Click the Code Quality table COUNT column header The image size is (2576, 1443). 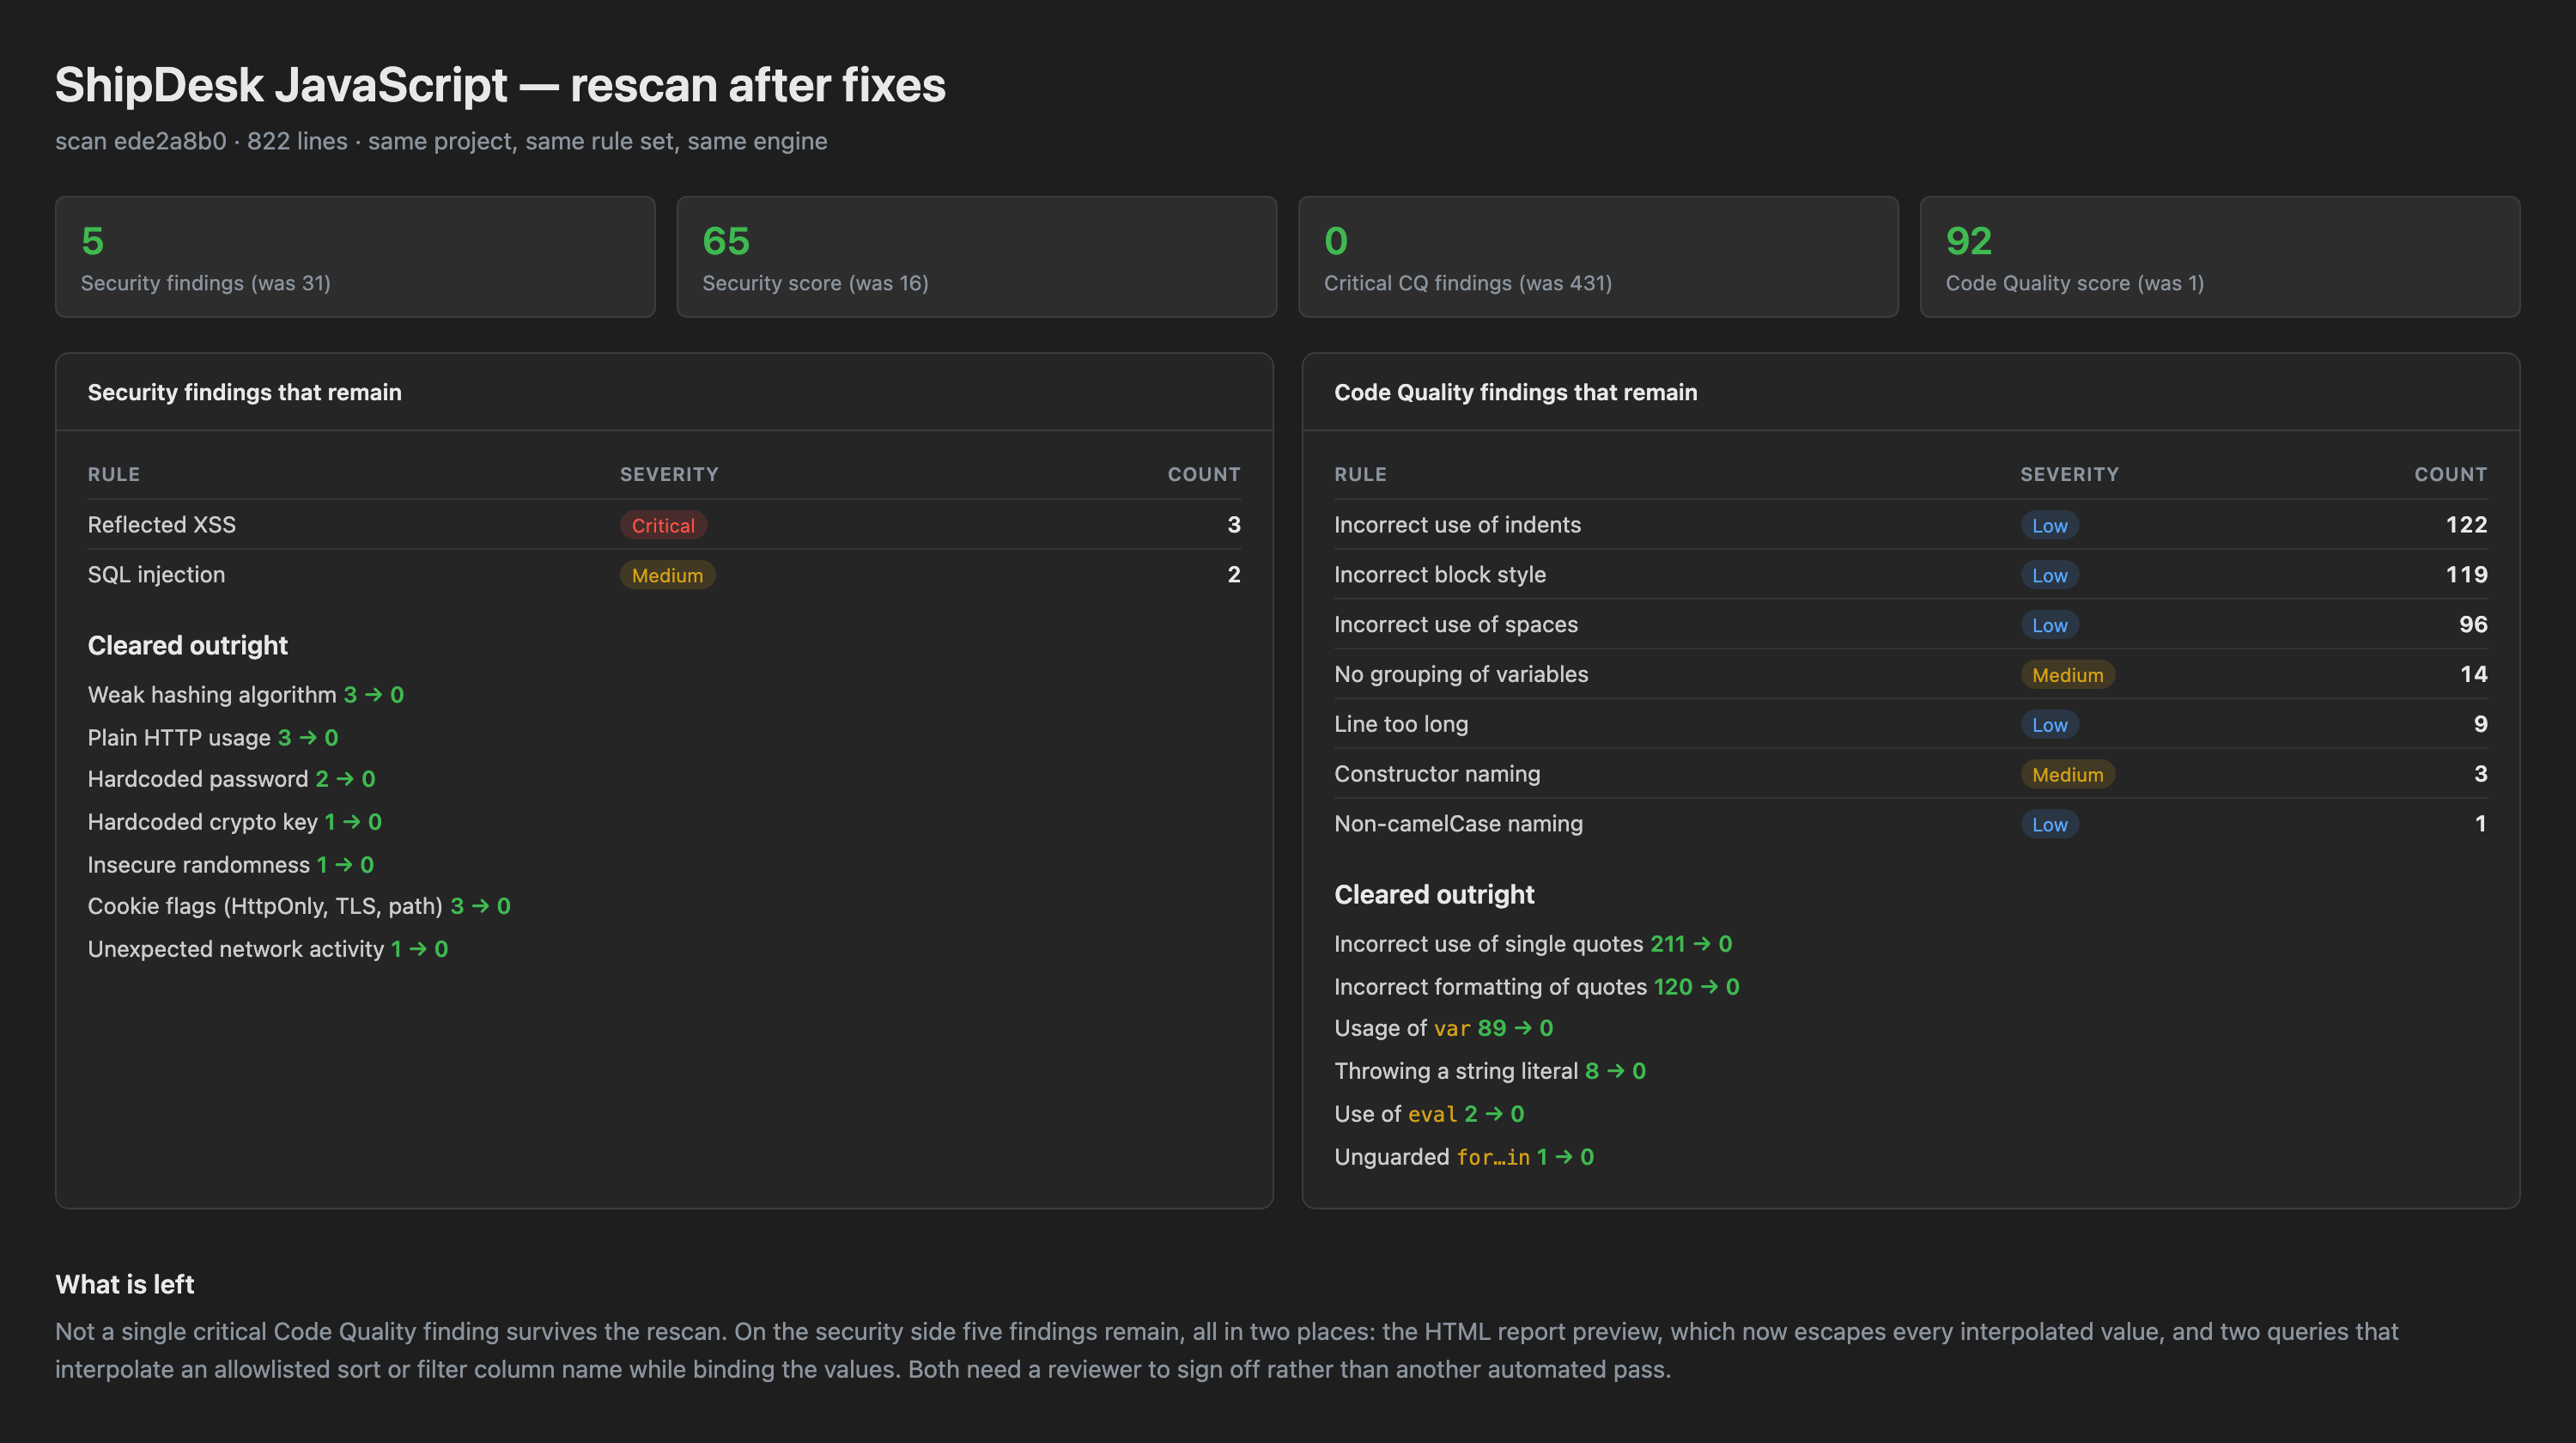point(2451,475)
